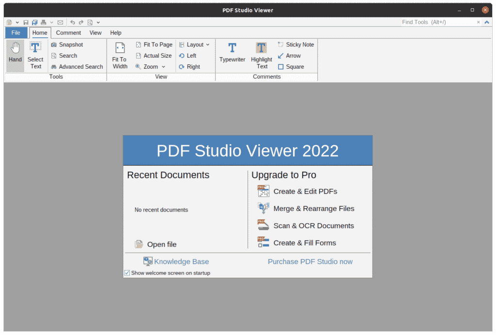Image resolution: width=496 pixels, height=335 pixels.
Task: Expand the arrow after the magnifier page icon
Action: pos(98,22)
